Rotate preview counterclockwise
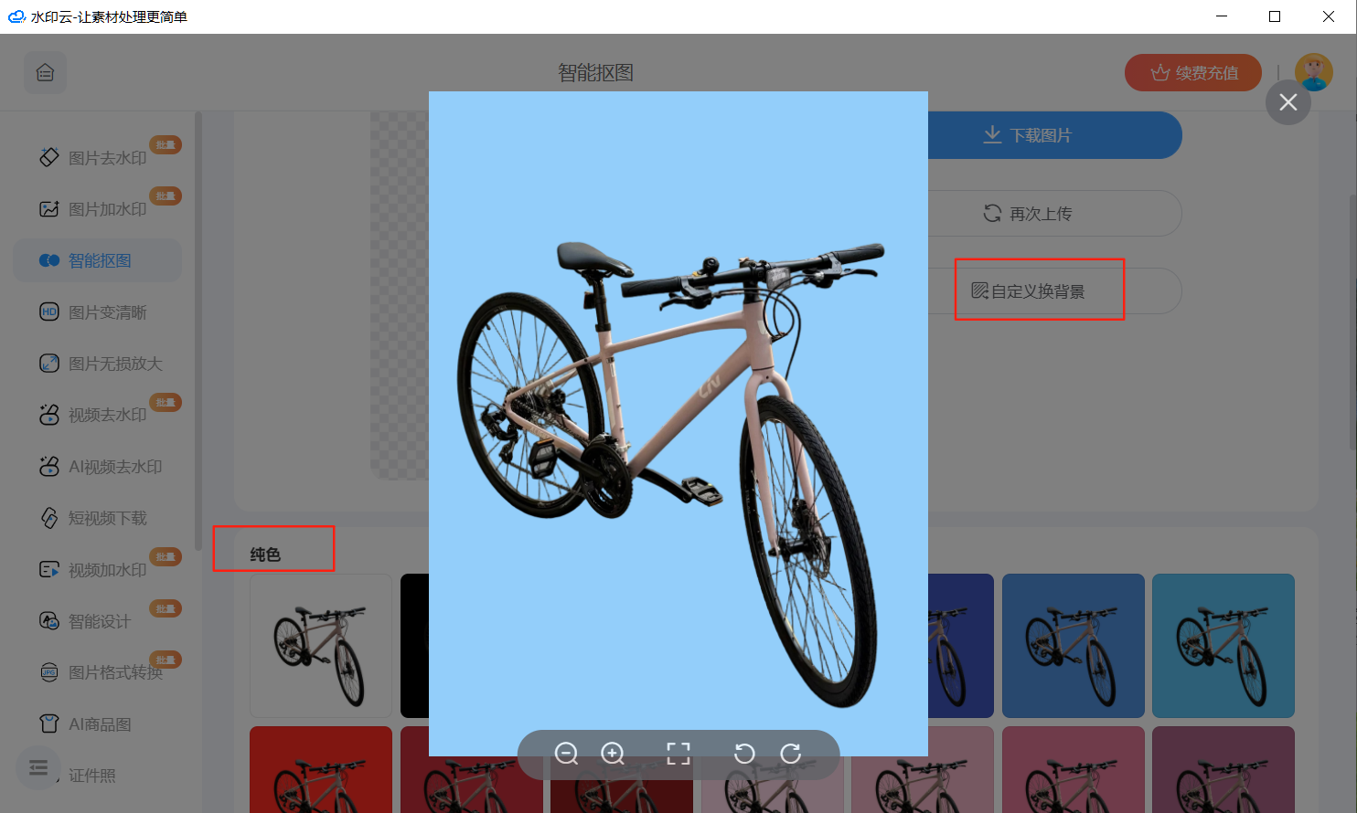Image resolution: width=1357 pixels, height=813 pixels. point(744,754)
